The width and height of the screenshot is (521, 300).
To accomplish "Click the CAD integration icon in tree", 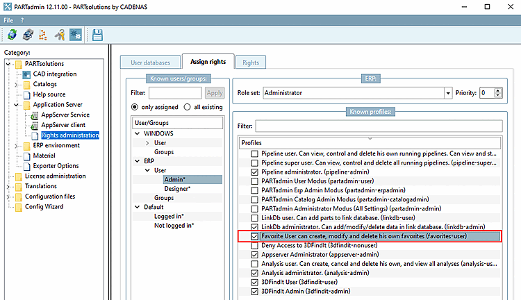I will click(x=26, y=74).
